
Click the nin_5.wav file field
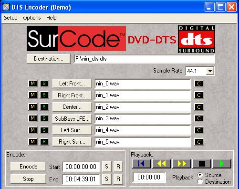point(143,142)
